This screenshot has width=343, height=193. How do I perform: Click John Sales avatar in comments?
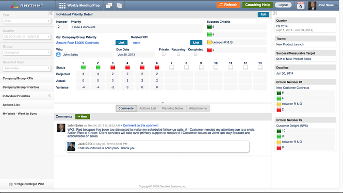(61, 128)
